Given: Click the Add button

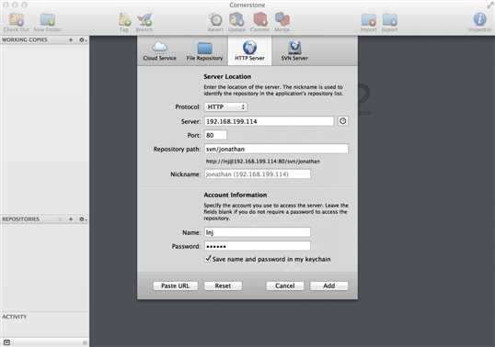Looking at the screenshot, I should pyautogui.click(x=329, y=285).
